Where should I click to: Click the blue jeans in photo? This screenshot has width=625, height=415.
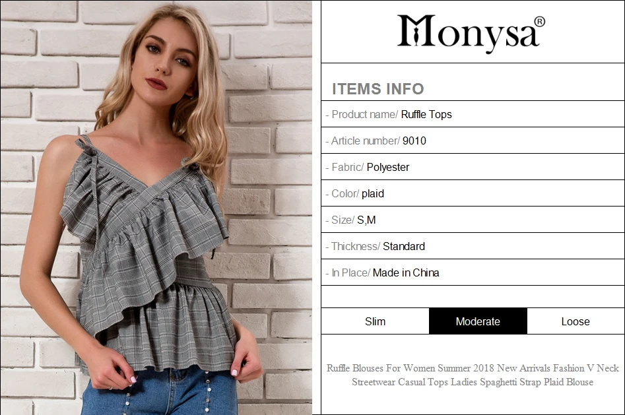(x=160, y=393)
